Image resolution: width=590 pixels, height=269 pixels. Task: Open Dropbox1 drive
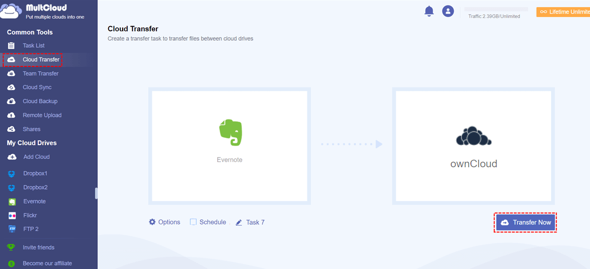[35, 174]
